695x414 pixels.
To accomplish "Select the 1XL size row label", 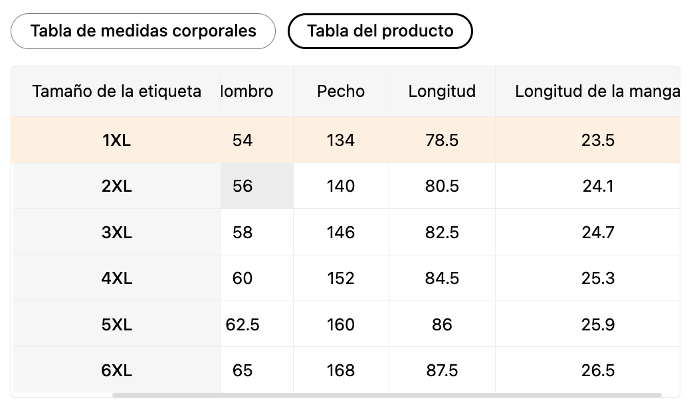I will (x=116, y=140).
